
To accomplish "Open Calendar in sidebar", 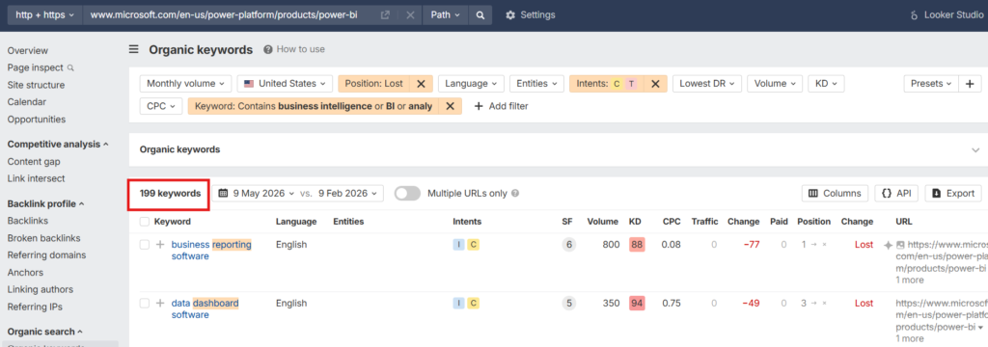I will click(26, 102).
